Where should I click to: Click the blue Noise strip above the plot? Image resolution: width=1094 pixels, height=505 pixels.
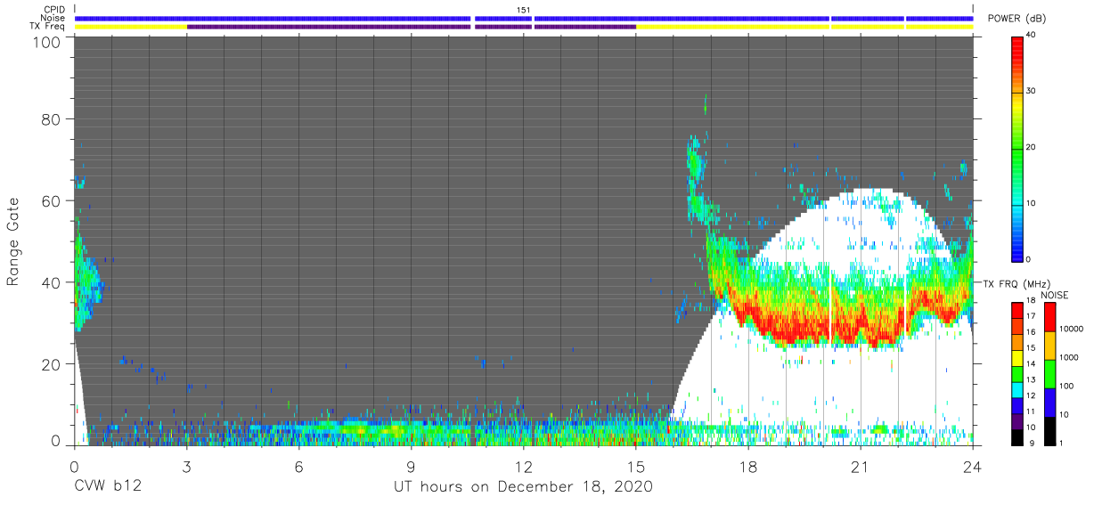(x=524, y=18)
